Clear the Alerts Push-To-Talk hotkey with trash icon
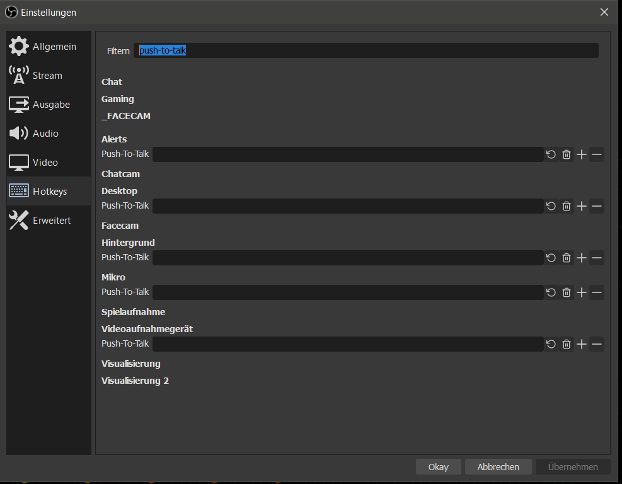622x484 pixels. coord(567,154)
